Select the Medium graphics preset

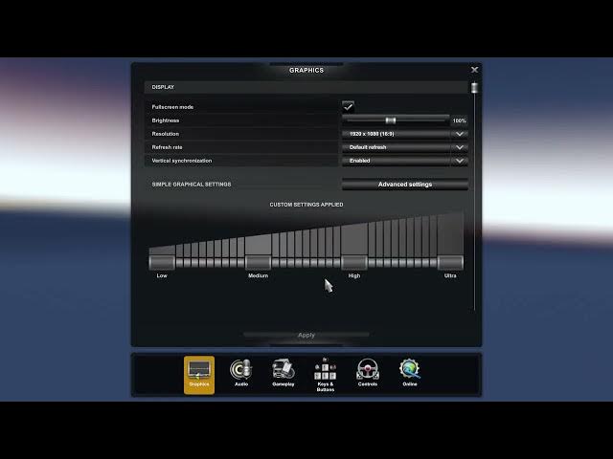click(x=258, y=263)
